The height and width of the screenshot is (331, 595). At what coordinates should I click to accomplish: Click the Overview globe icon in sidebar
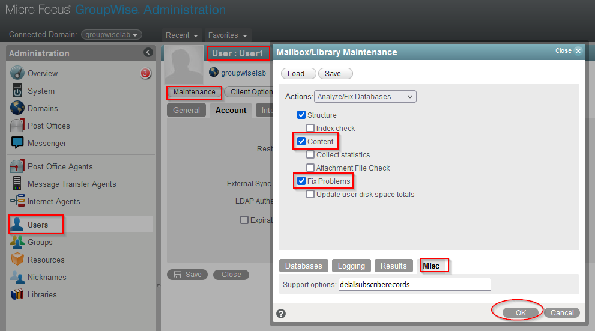(x=17, y=73)
